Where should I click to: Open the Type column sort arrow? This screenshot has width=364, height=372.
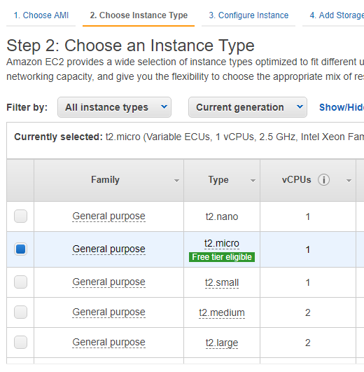coord(253,181)
